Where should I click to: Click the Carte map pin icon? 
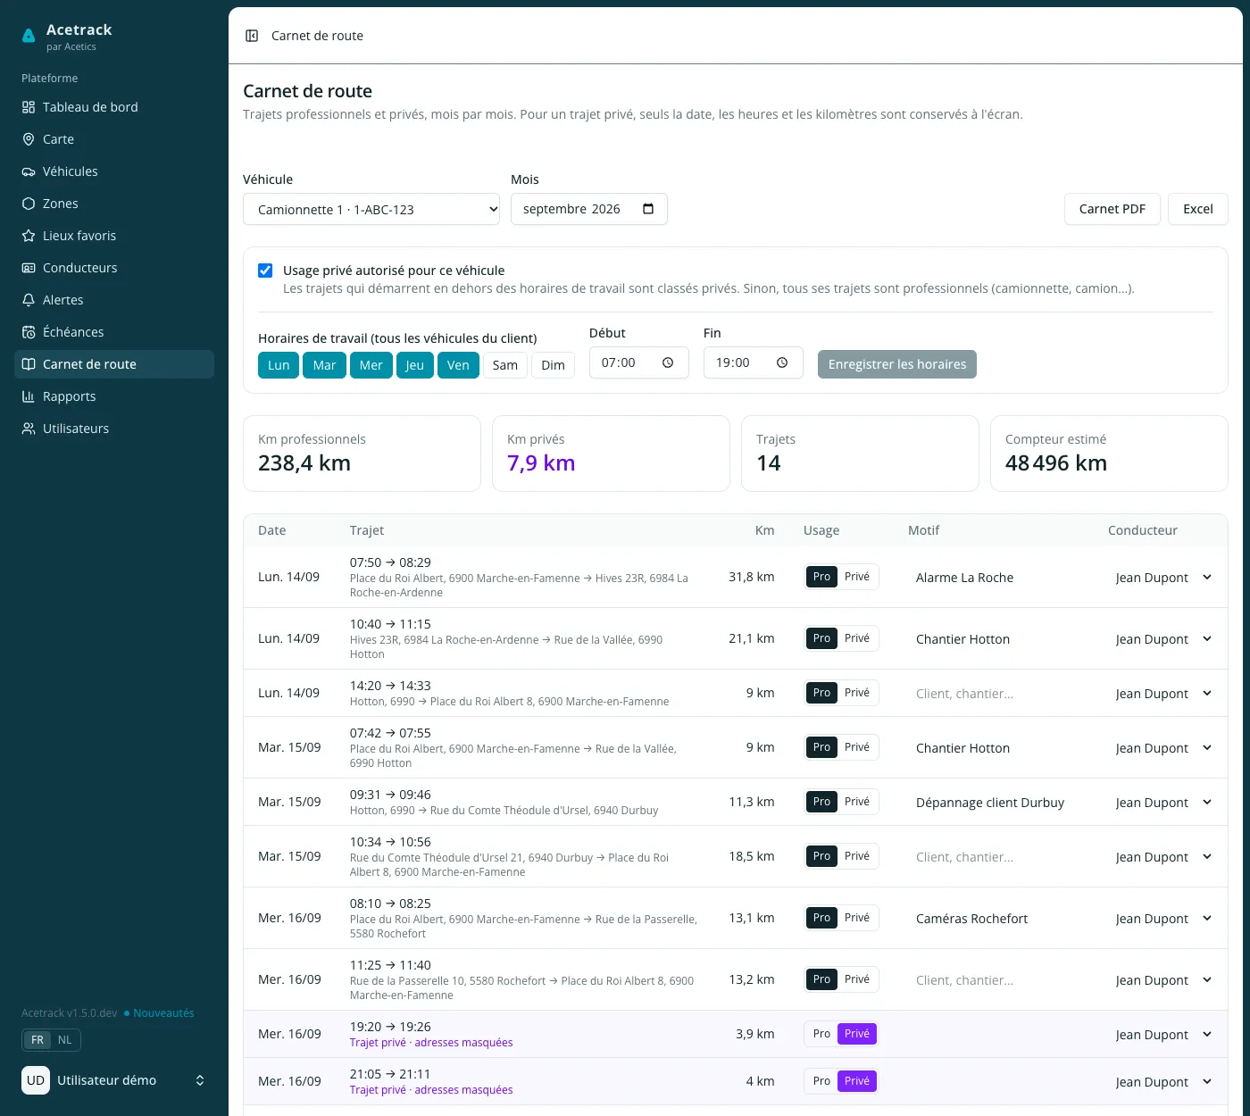[29, 139]
